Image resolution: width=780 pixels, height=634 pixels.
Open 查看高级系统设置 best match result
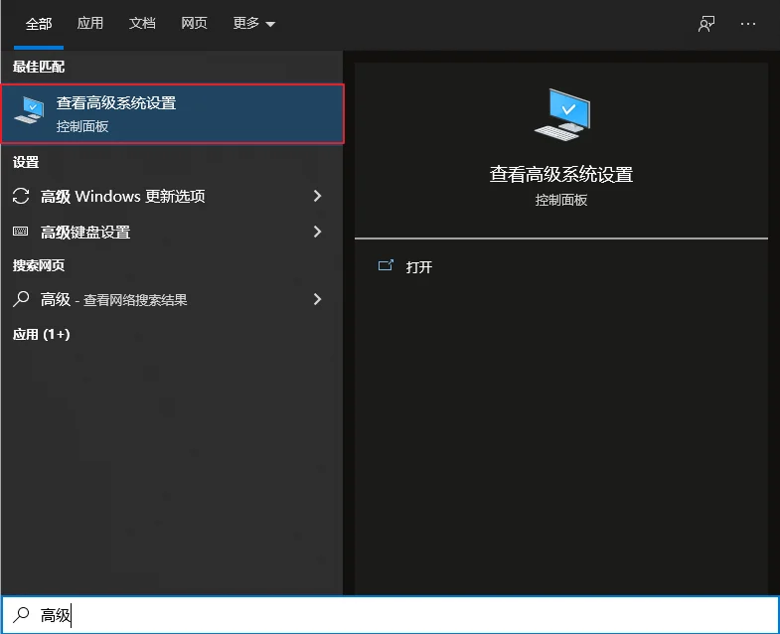pos(172,114)
